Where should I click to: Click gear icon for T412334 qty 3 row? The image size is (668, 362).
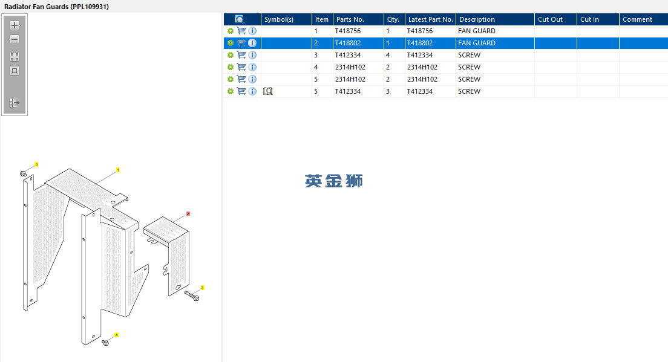231,91
